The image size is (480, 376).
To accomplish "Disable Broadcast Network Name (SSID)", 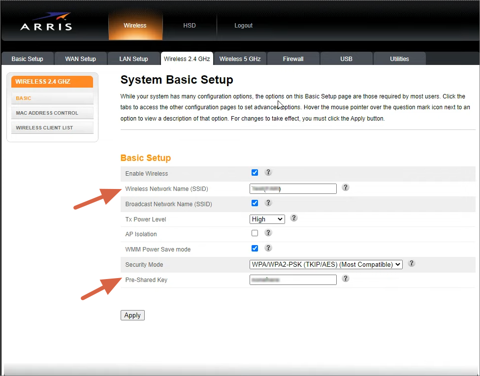I will [x=255, y=203].
